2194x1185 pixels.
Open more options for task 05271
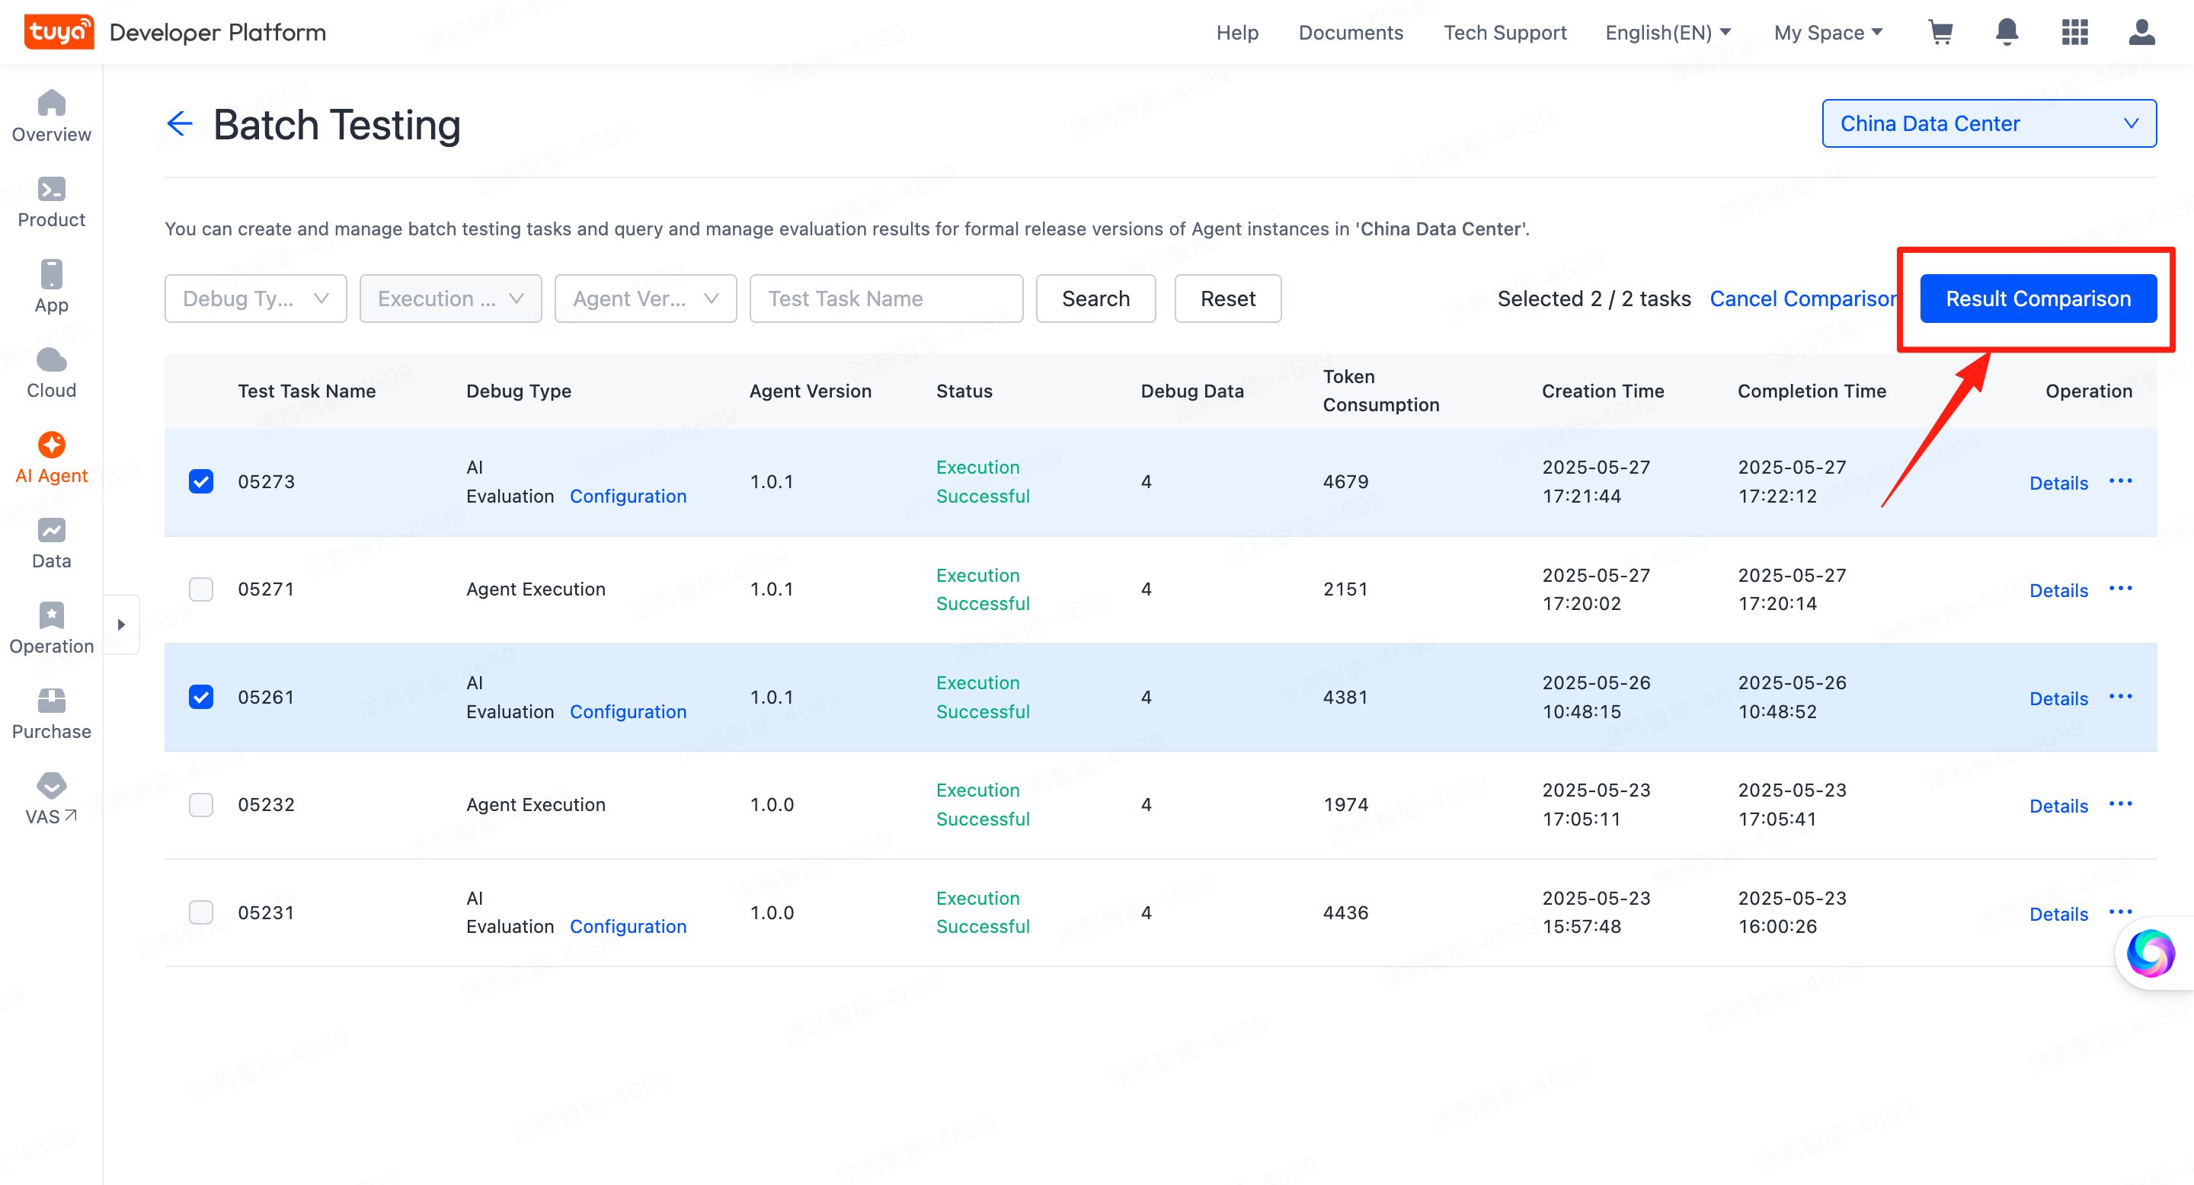pyautogui.click(x=2120, y=588)
